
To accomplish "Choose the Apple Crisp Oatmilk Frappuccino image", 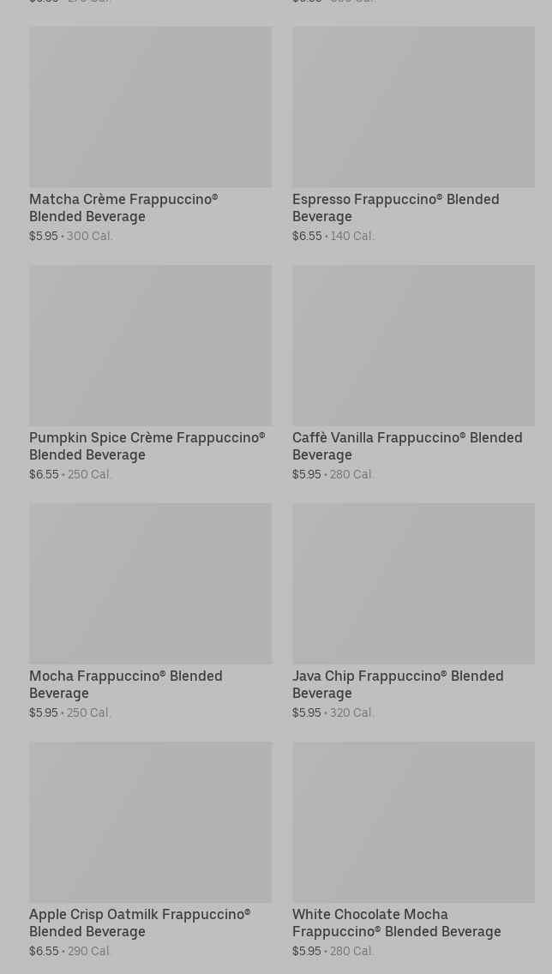I will coord(150,821).
